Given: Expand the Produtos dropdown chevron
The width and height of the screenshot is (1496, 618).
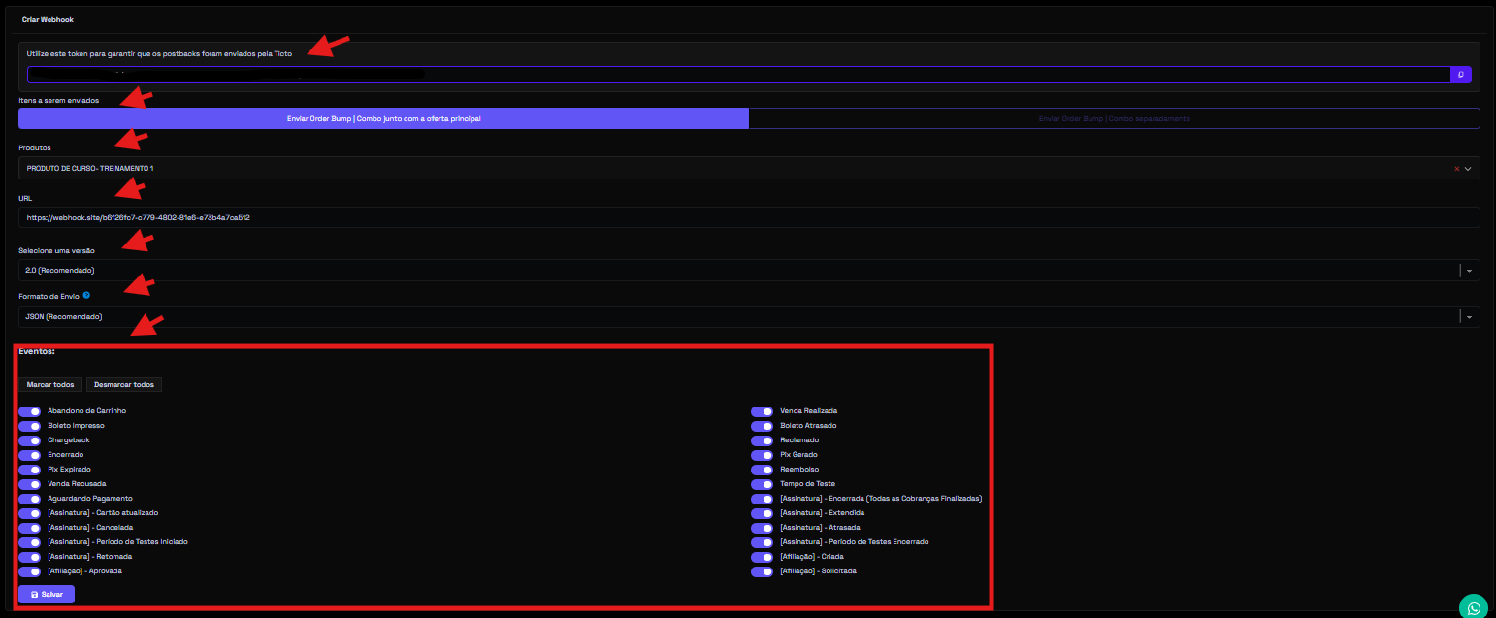Looking at the screenshot, I should 1468,169.
